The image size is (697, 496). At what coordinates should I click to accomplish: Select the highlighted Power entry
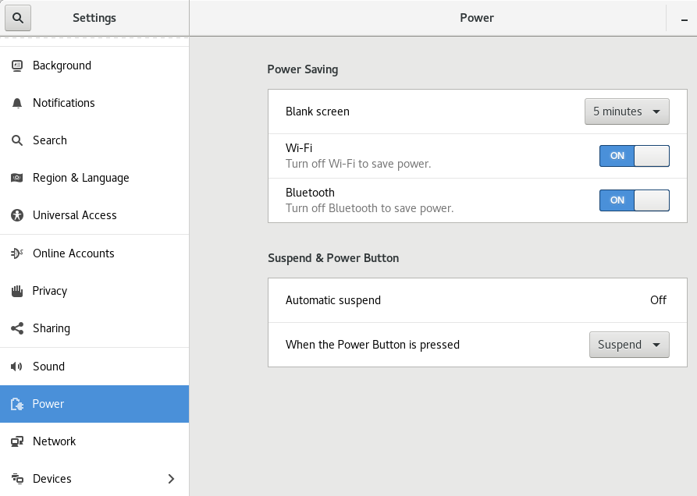94,404
